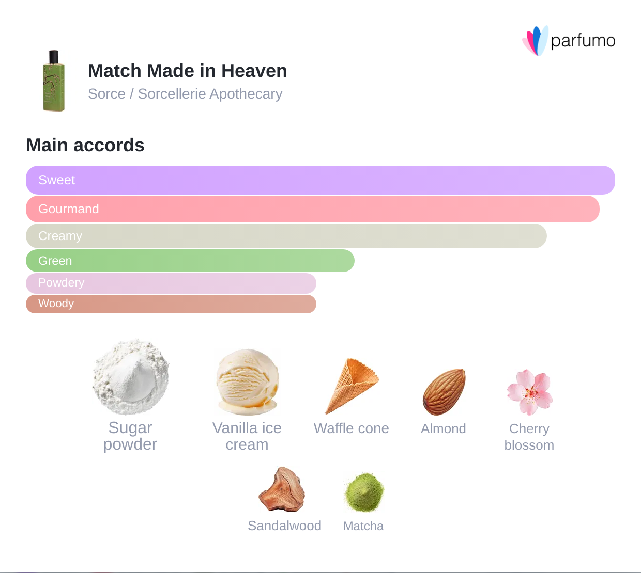Click the Creamy accord bar
Viewport: 641px width, 573px height.
(x=286, y=236)
